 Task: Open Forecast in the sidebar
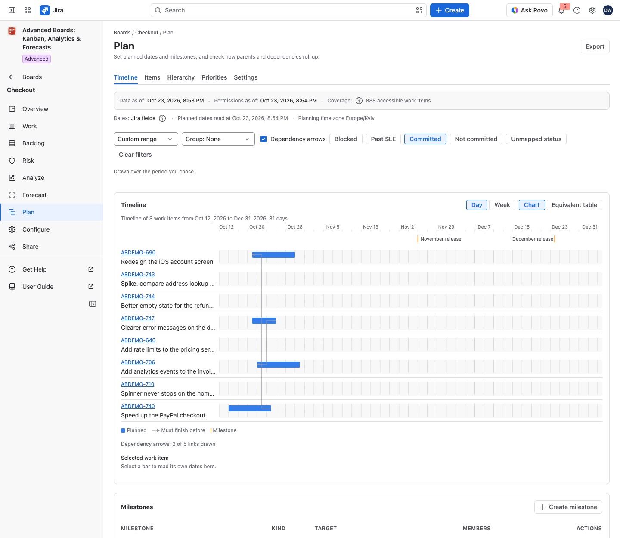(x=52, y=195)
